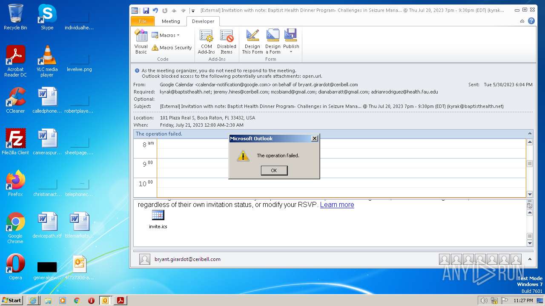The image size is (545, 306).
Task: Open the Windows Start menu
Action: (x=12, y=300)
